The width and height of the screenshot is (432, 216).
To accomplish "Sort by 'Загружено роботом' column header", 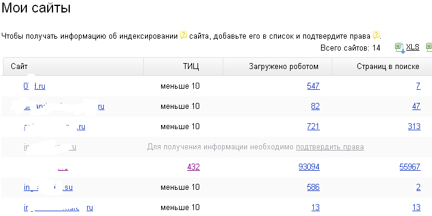I will pyautogui.click(x=283, y=66).
